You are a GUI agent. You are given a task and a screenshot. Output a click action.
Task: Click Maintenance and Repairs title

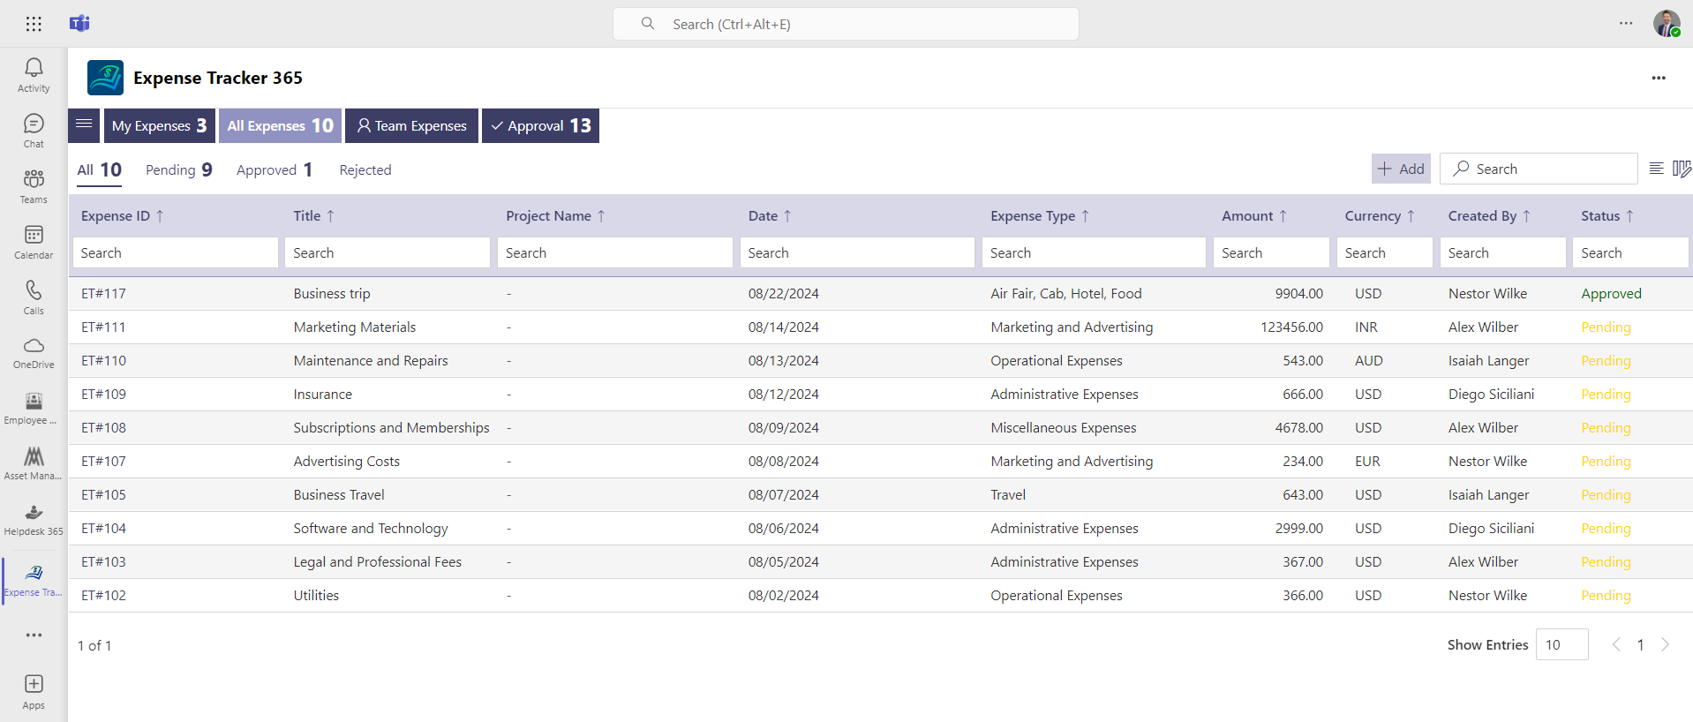(x=371, y=360)
